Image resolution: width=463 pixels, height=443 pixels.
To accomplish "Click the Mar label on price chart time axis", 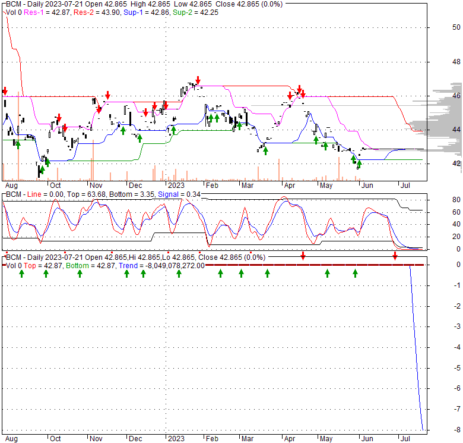I will (248, 186).
